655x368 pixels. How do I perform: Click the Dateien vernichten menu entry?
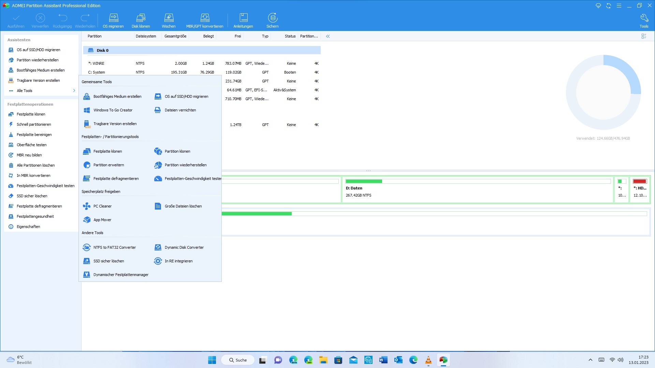(x=180, y=110)
